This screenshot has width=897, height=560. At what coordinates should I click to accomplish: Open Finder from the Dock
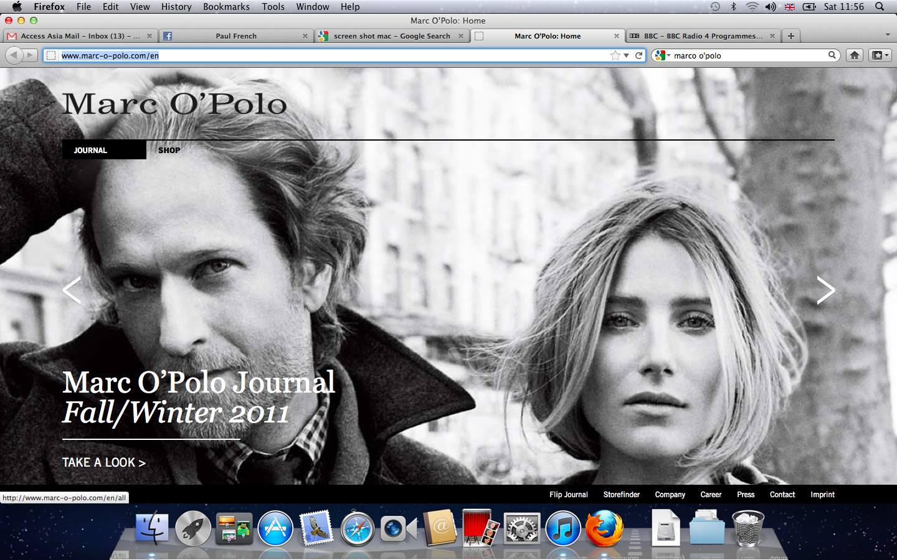click(152, 528)
